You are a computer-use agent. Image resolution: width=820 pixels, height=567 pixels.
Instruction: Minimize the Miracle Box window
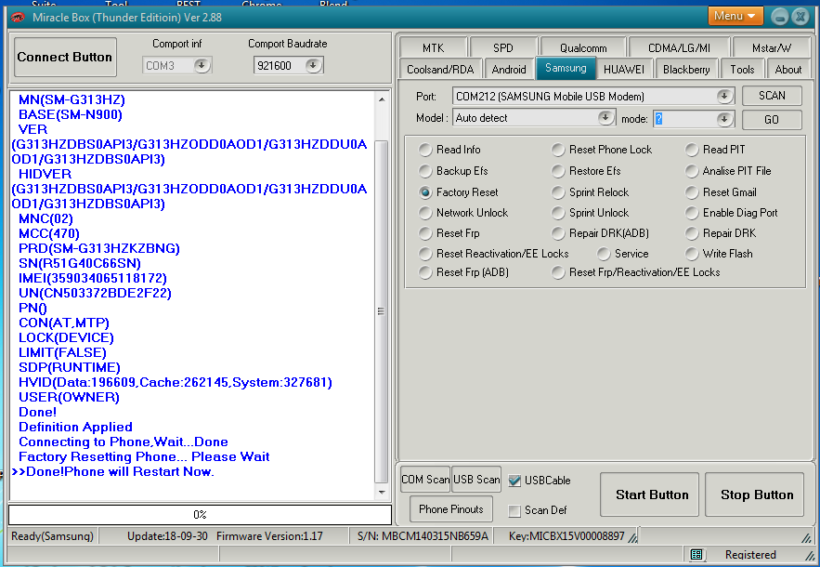pos(779,17)
